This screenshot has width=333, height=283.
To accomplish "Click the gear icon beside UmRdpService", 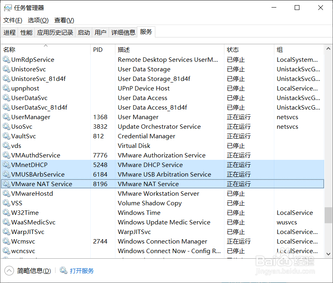I will (x=6, y=60).
